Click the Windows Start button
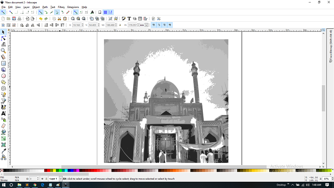 point(3,185)
